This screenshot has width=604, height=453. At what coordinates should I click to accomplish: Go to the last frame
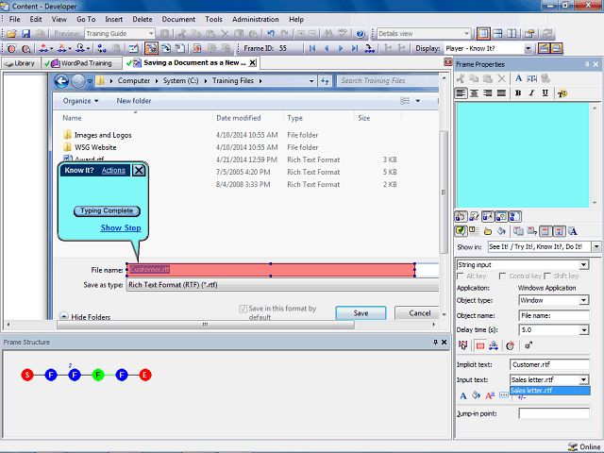pyautogui.click(x=355, y=48)
